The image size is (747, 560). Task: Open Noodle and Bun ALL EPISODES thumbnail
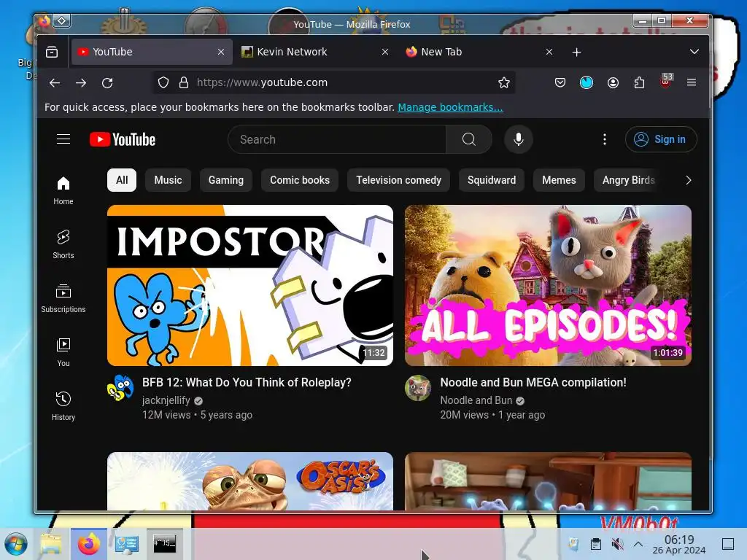tap(548, 285)
